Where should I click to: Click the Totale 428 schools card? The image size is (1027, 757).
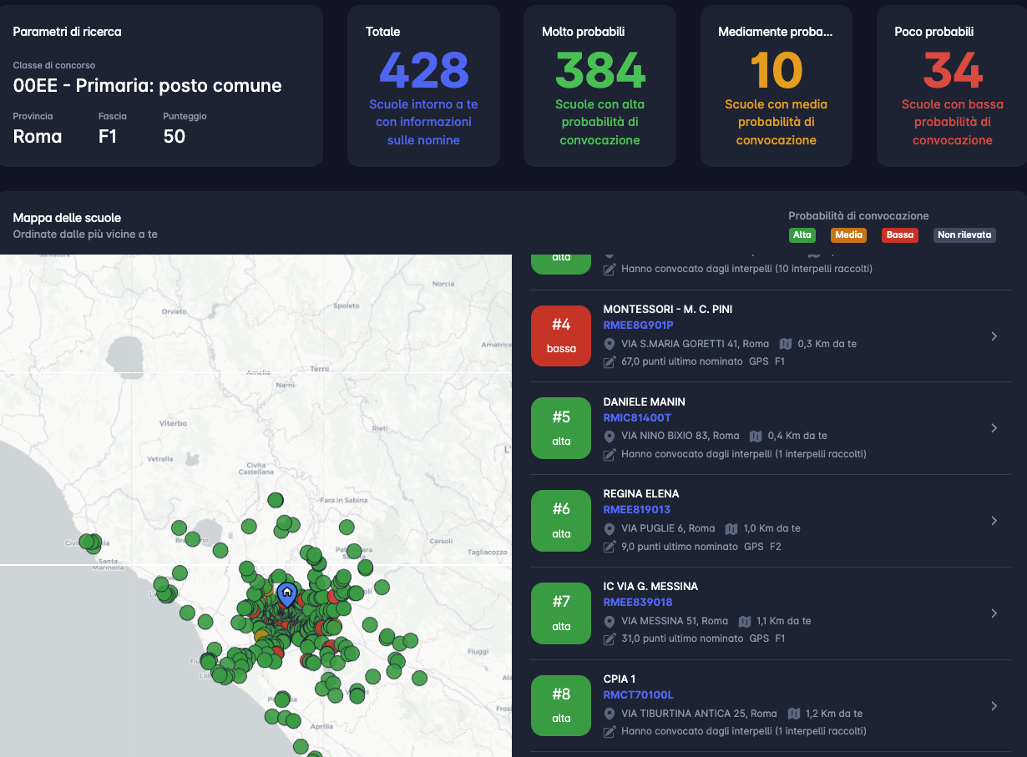coord(423,86)
